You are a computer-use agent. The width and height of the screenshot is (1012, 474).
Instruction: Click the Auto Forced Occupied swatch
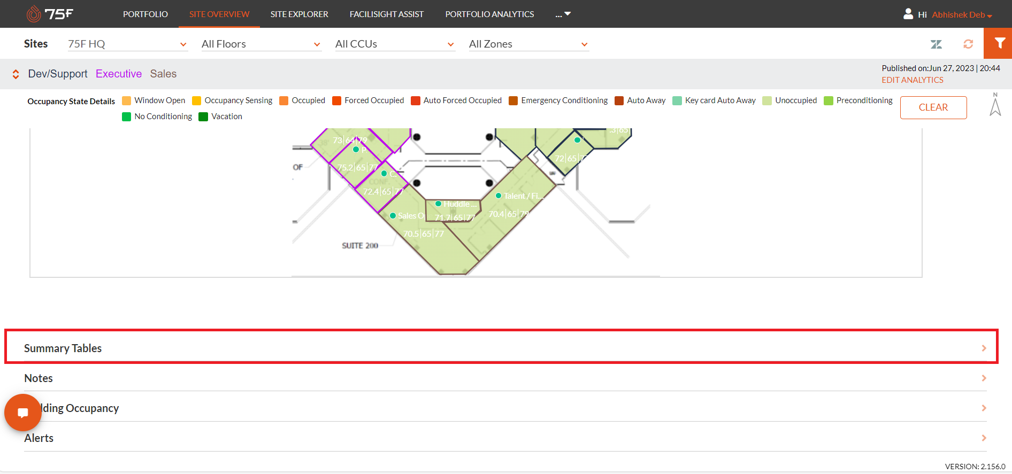(416, 100)
